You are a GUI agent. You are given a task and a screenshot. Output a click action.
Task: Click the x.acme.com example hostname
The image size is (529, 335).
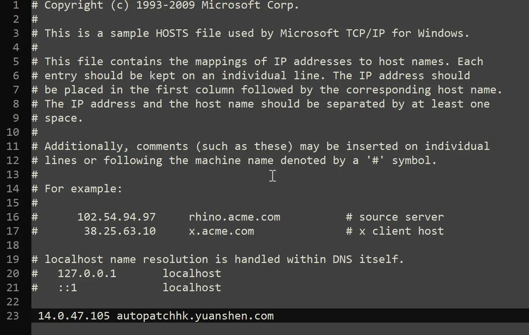pyautogui.click(x=221, y=231)
